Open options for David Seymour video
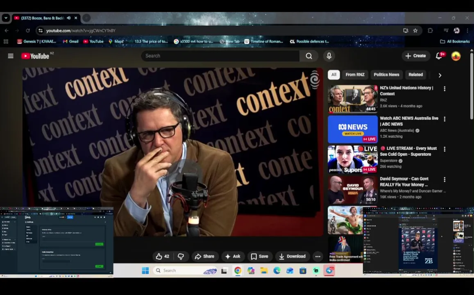The height and width of the screenshot is (295, 474). [445, 179]
